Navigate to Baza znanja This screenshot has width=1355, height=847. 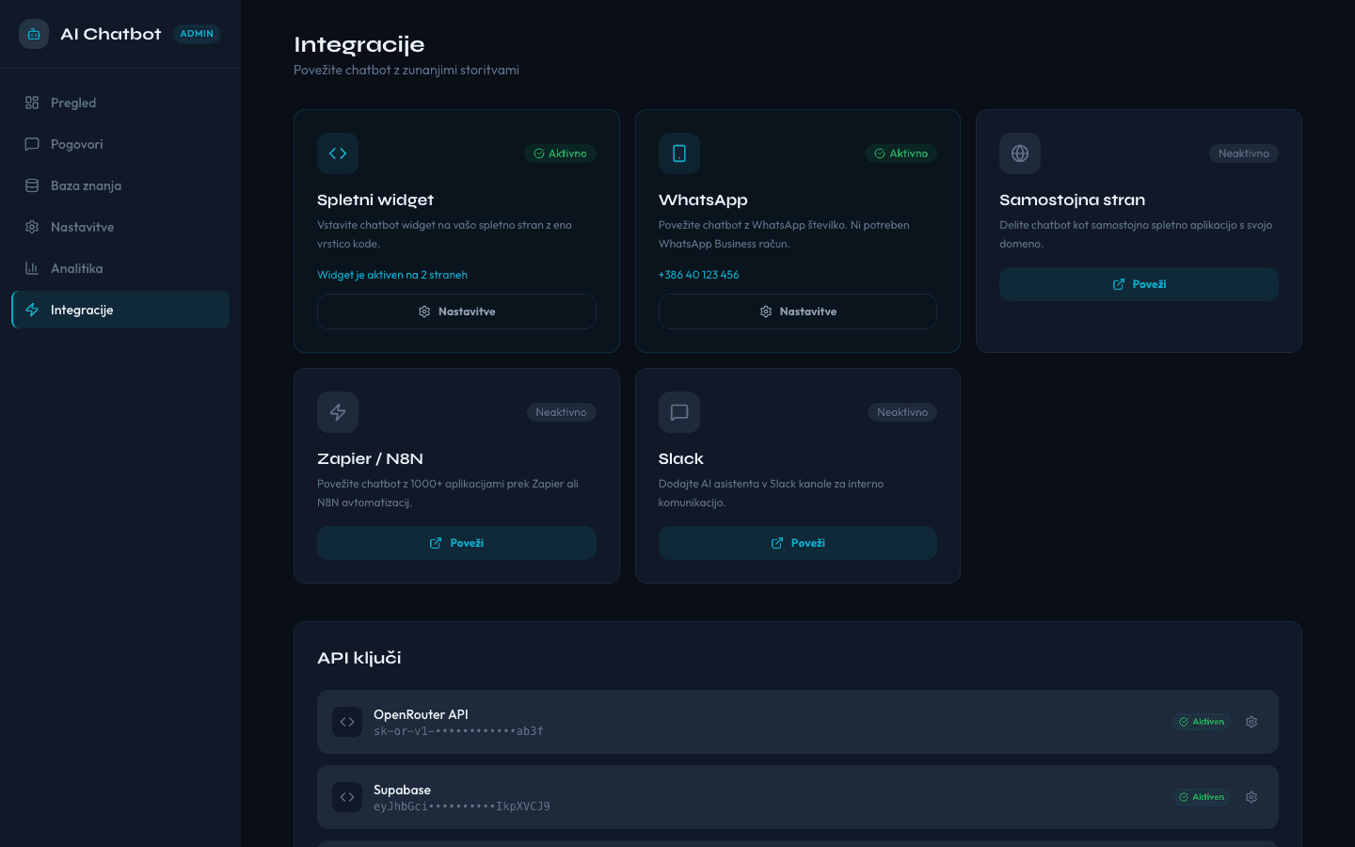[120, 185]
